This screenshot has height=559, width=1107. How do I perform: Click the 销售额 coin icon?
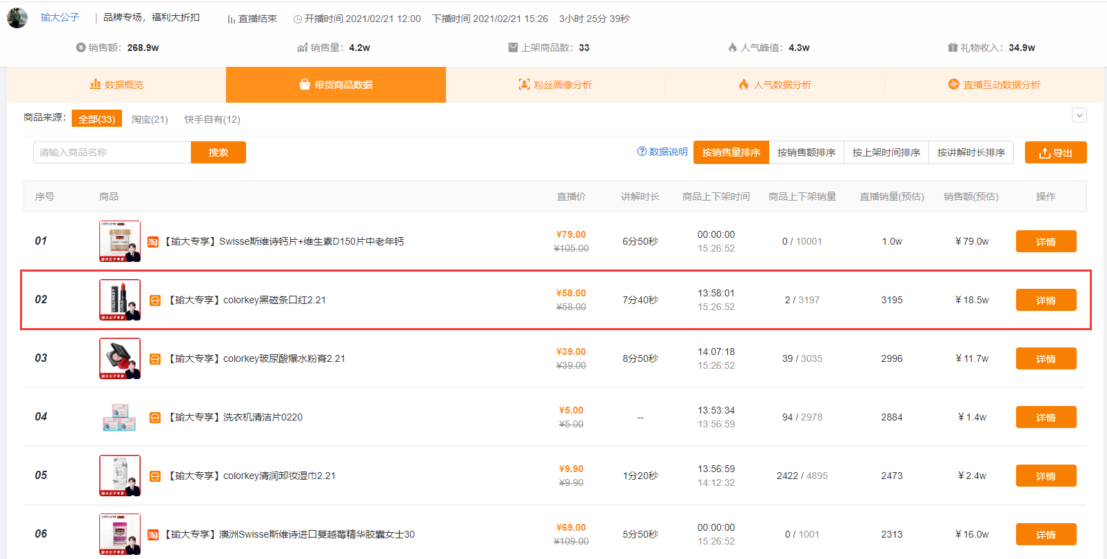tap(81, 48)
